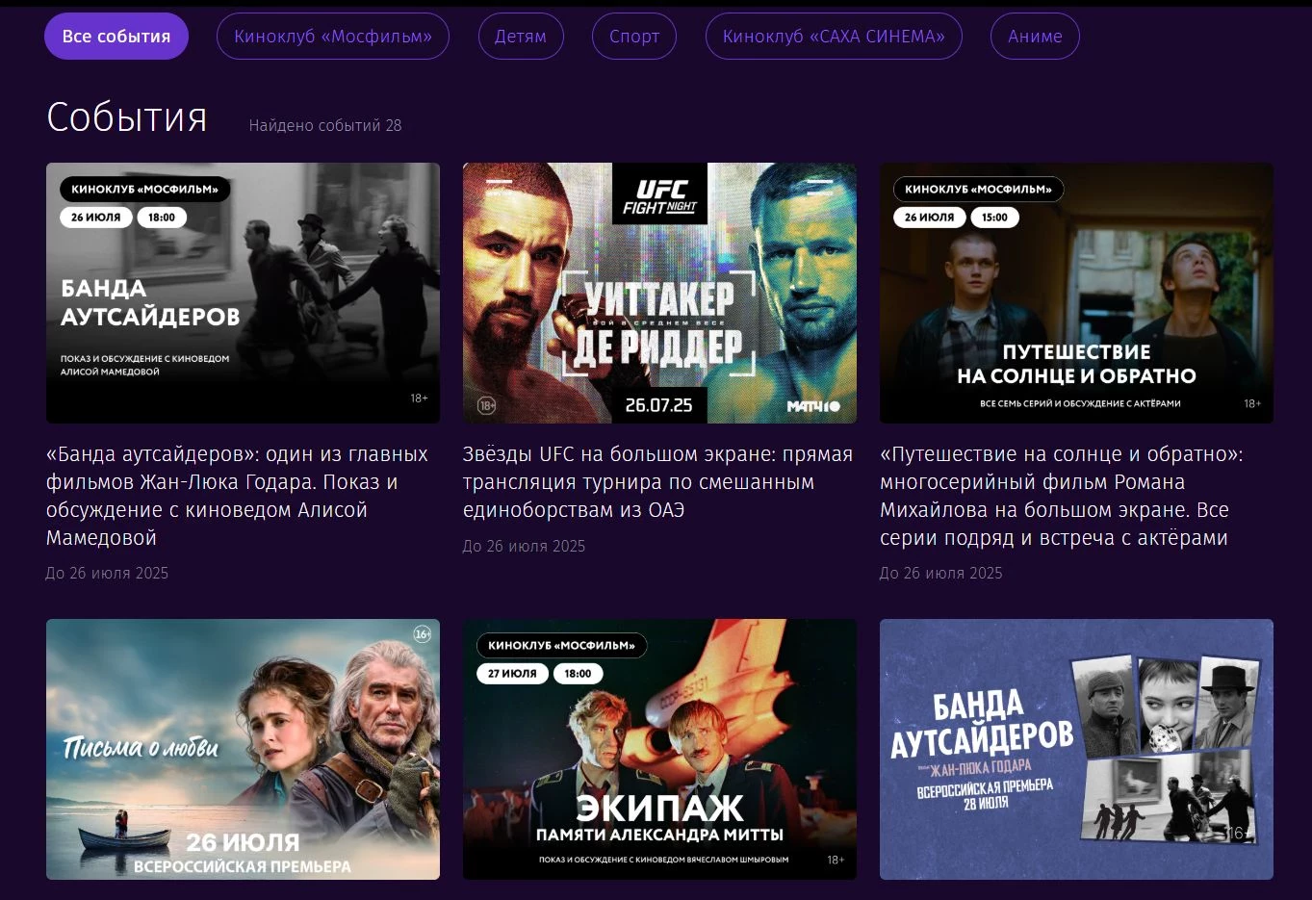Click Киноклуб «Мосфильм» badge on «Экипаж» poster
The height and width of the screenshot is (900, 1312).
(562, 646)
